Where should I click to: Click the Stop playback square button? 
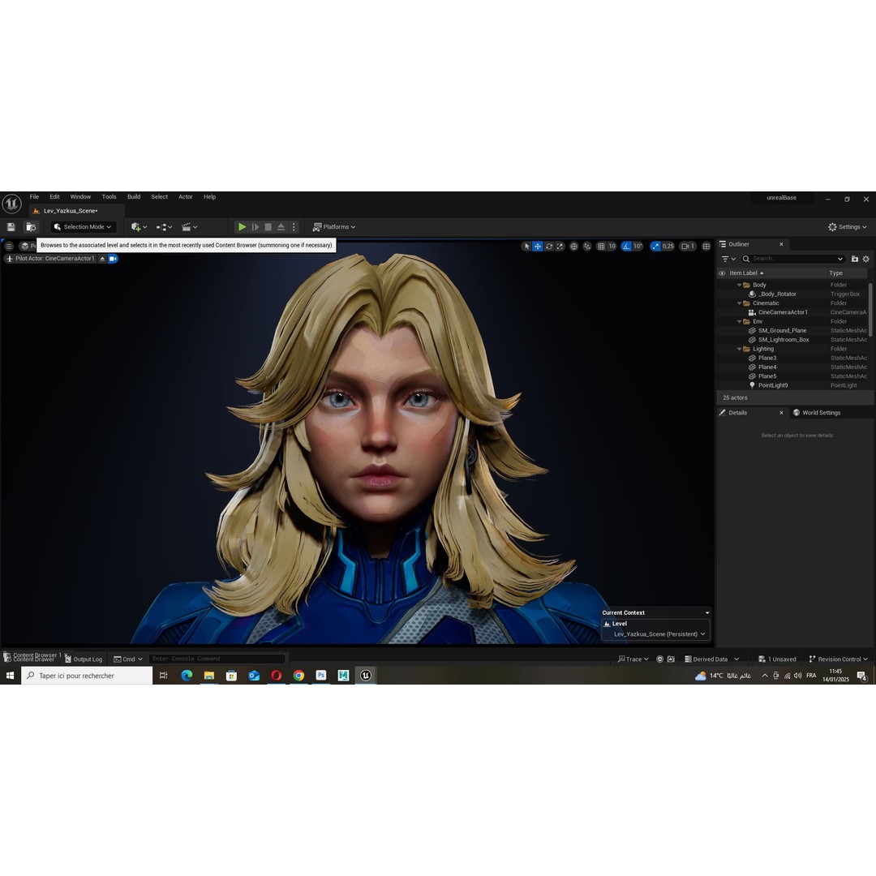(268, 227)
